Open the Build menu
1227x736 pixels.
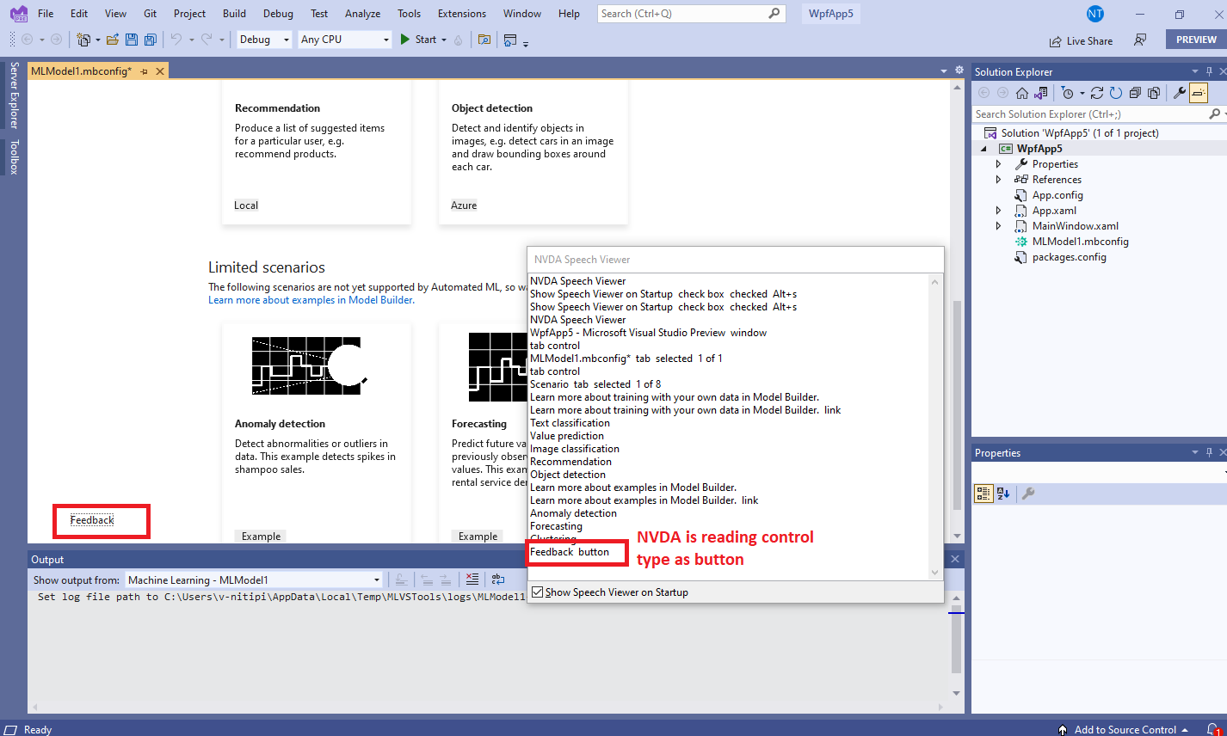(232, 13)
